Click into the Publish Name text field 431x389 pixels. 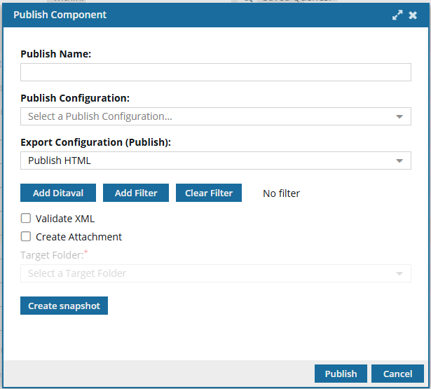tap(216, 72)
